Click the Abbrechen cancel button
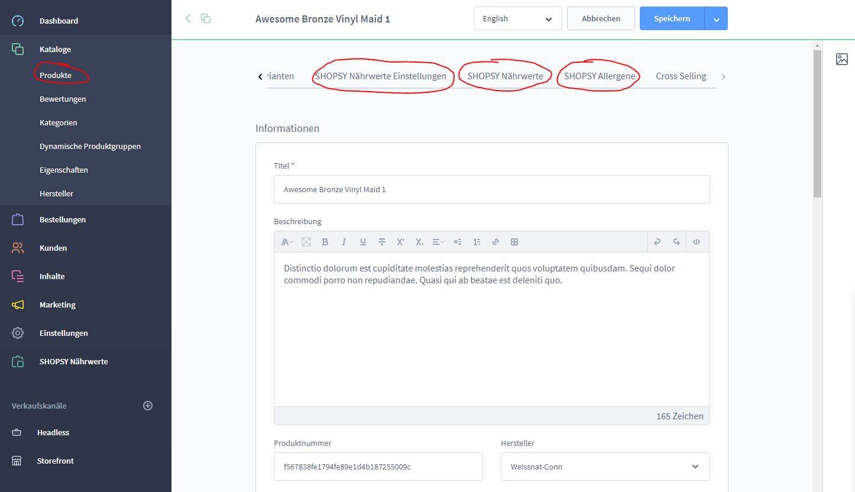This screenshot has height=492, width=855. pos(601,18)
